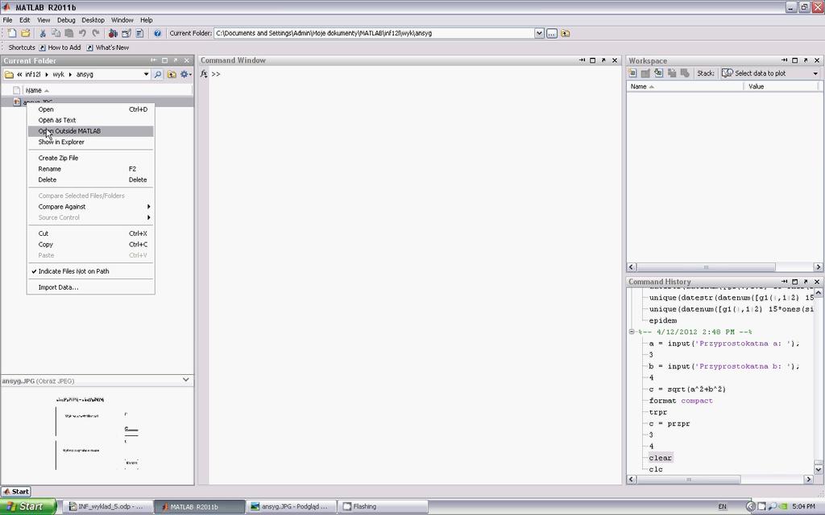Expand the Compare Against submenu
The image size is (825, 515).
tap(90, 207)
